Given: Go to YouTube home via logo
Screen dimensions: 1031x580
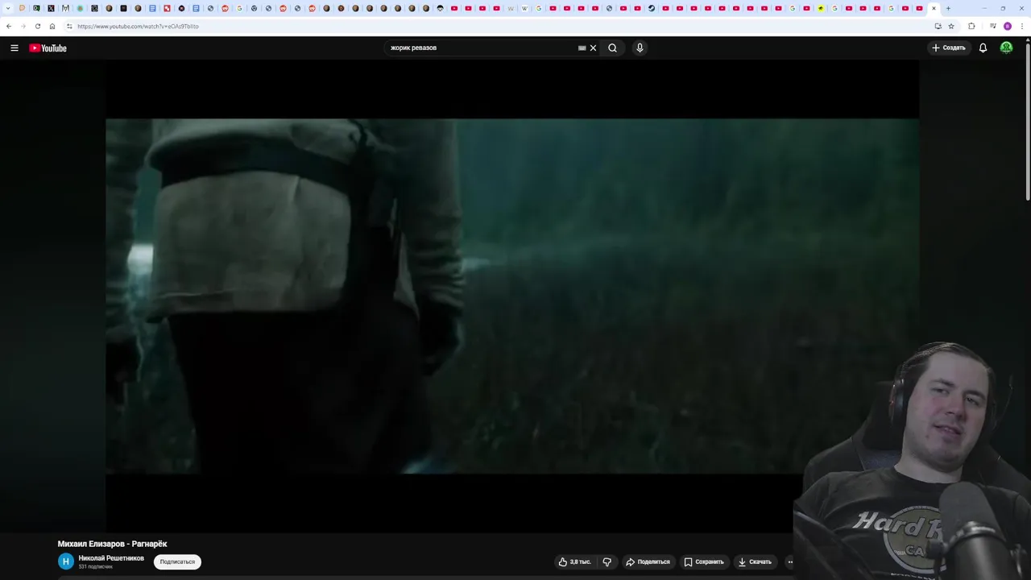Looking at the screenshot, I should pos(48,48).
